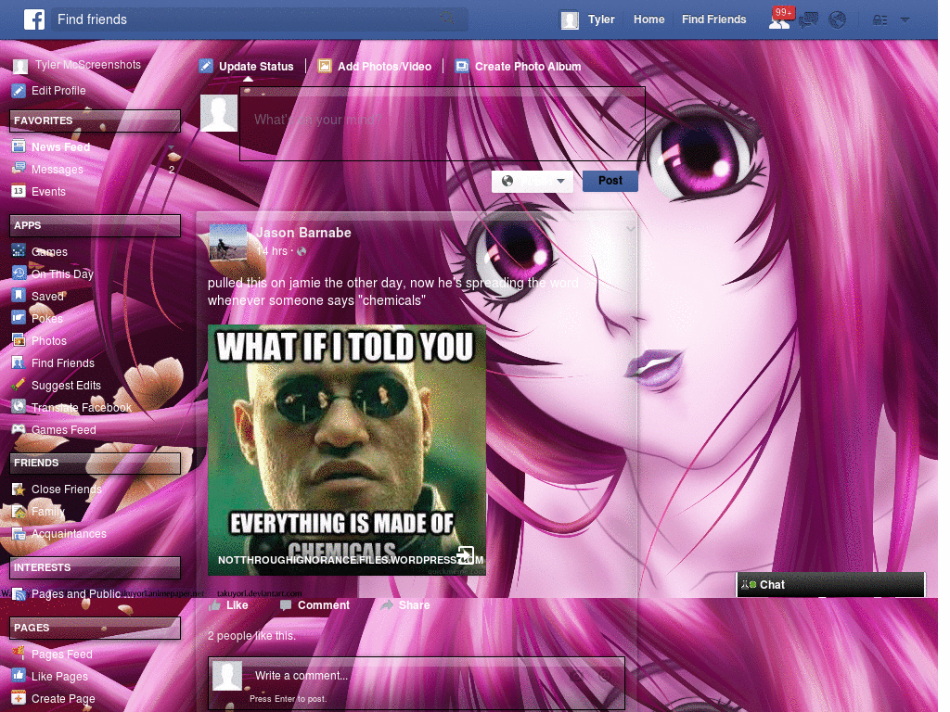Open the Family list icon
The width and height of the screenshot is (950, 712).
[x=19, y=511]
